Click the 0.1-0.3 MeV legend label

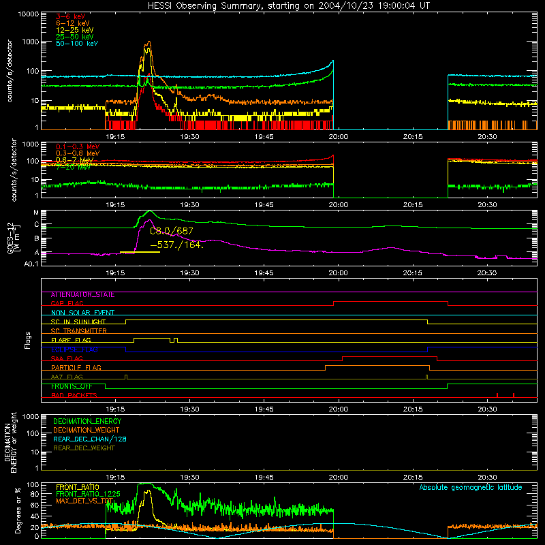point(78,146)
